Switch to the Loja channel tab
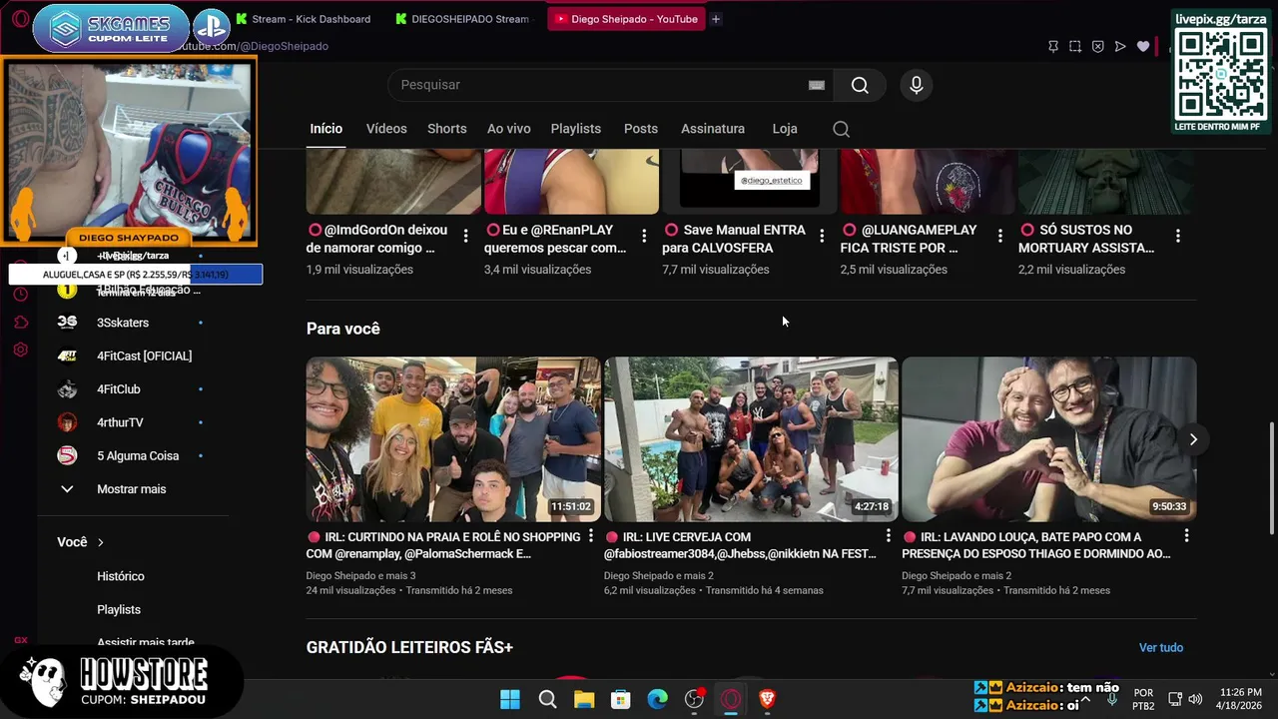 click(785, 129)
